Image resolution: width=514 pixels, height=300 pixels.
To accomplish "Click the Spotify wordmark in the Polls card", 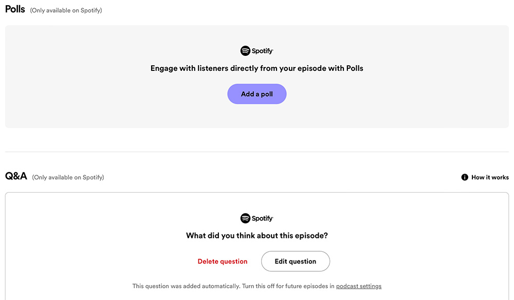I will pos(262,51).
